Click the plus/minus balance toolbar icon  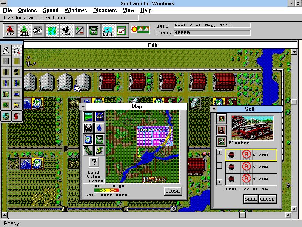80,31
